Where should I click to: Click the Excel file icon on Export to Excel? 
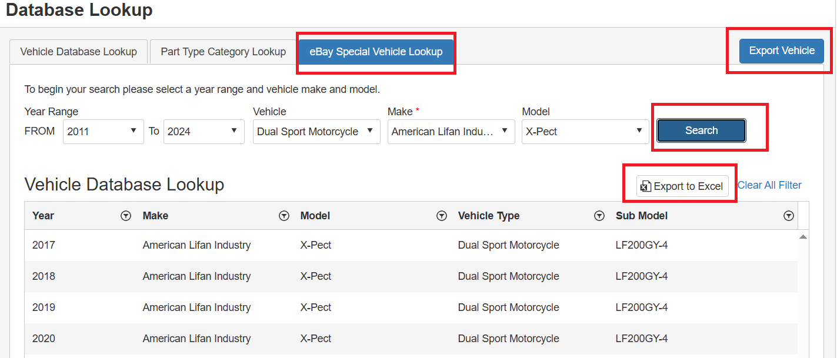click(645, 186)
